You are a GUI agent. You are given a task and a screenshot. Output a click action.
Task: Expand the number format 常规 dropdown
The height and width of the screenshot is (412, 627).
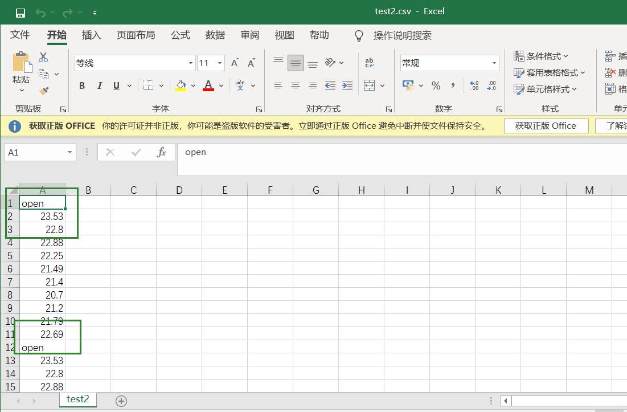pyautogui.click(x=494, y=63)
